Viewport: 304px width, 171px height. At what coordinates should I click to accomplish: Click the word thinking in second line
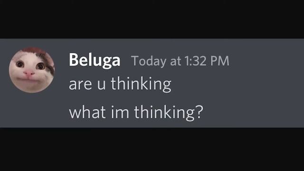click(165, 113)
